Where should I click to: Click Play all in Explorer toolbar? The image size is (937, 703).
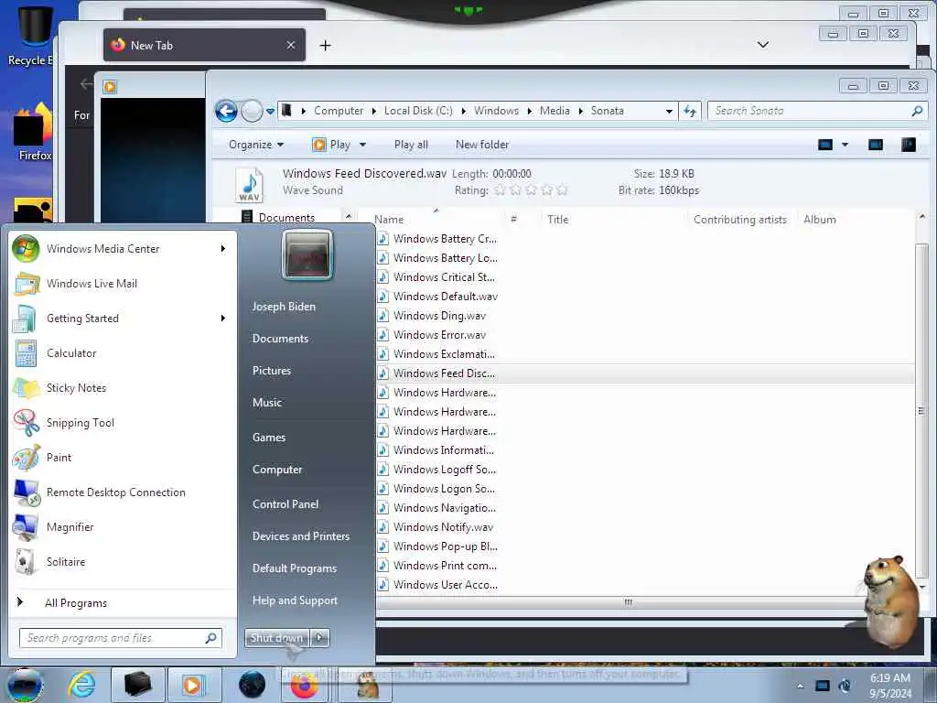[x=411, y=145]
